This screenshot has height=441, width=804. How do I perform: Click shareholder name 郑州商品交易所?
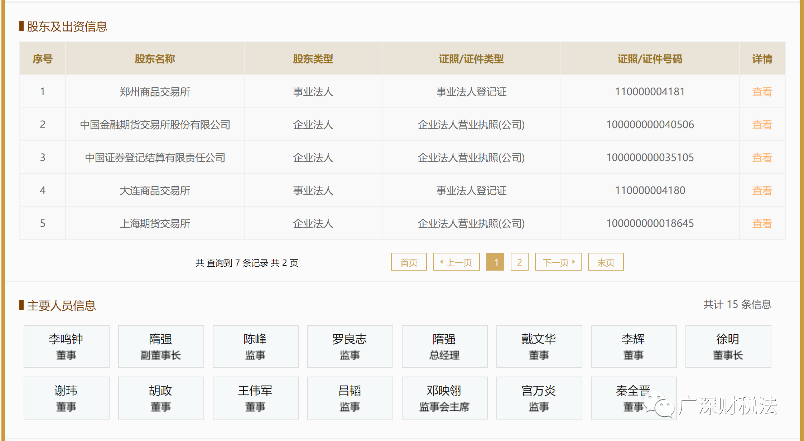[155, 92]
